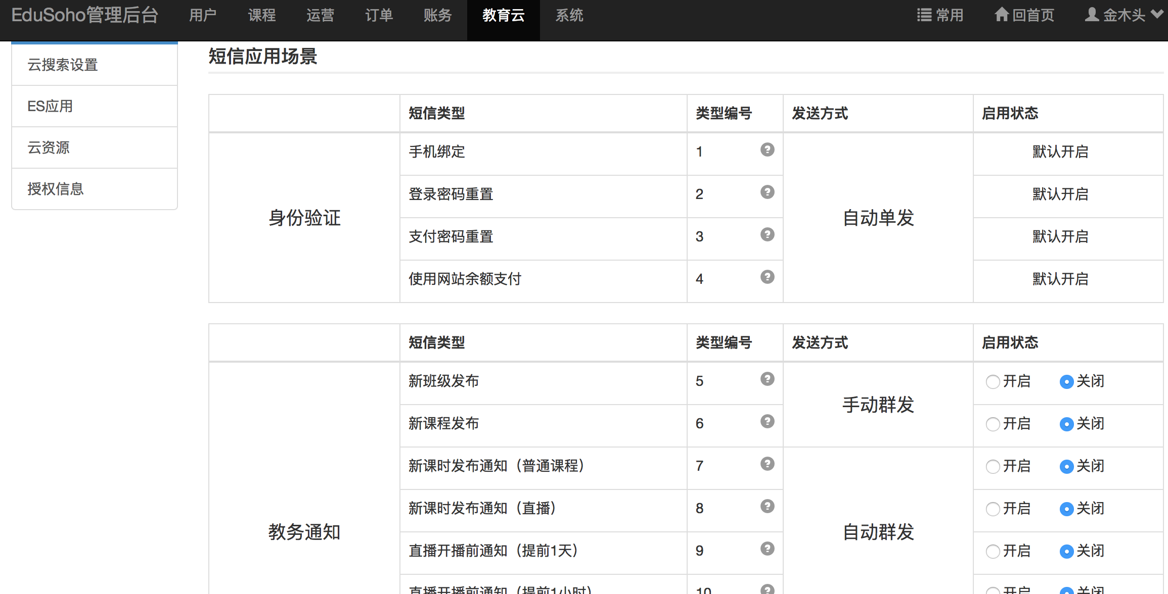Screen dimensions: 1168x594
Task: Click question mark next to type number 6
Action: point(767,421)
